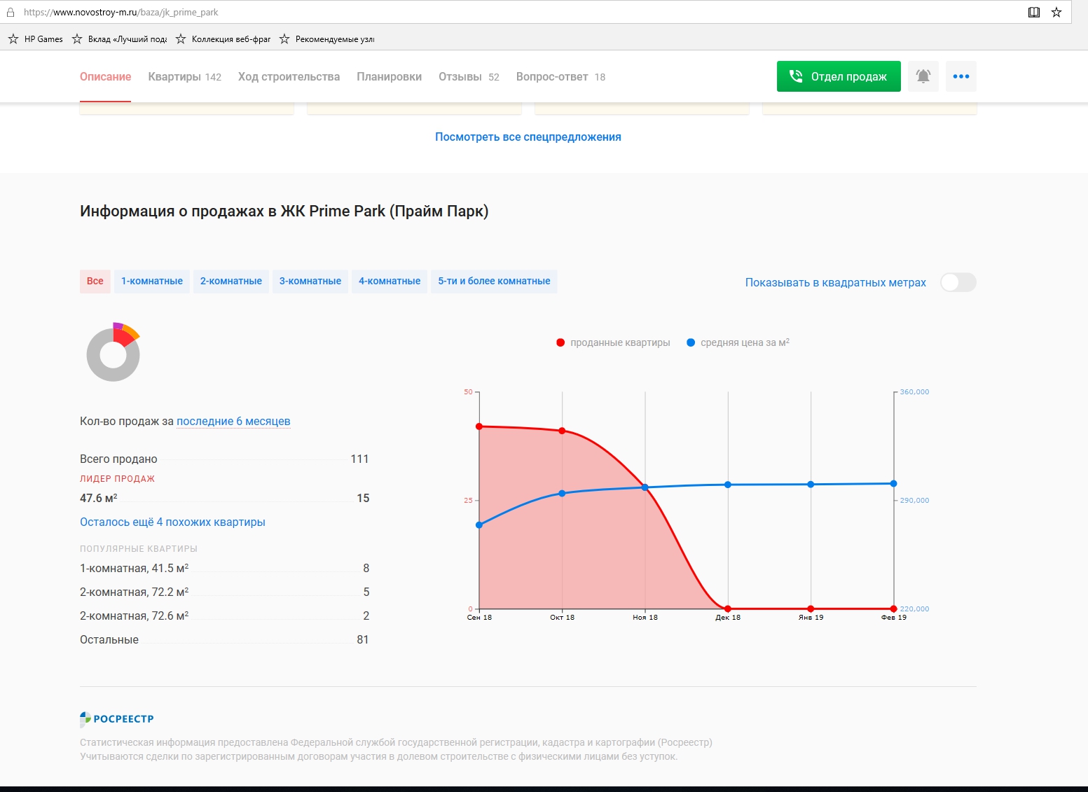Add page to favorites star icon

(x=1056, y=12)
